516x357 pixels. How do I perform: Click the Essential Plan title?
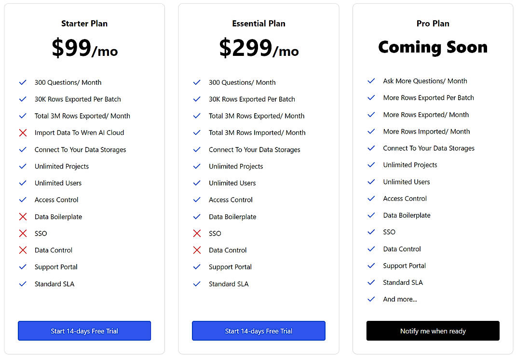coord(258,23)
